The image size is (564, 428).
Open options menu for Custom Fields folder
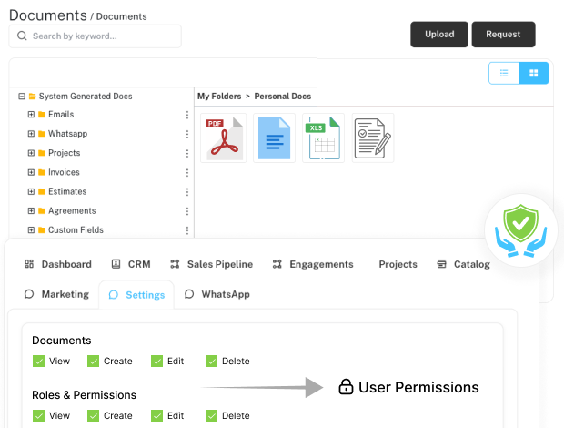(x=187, y=230)
